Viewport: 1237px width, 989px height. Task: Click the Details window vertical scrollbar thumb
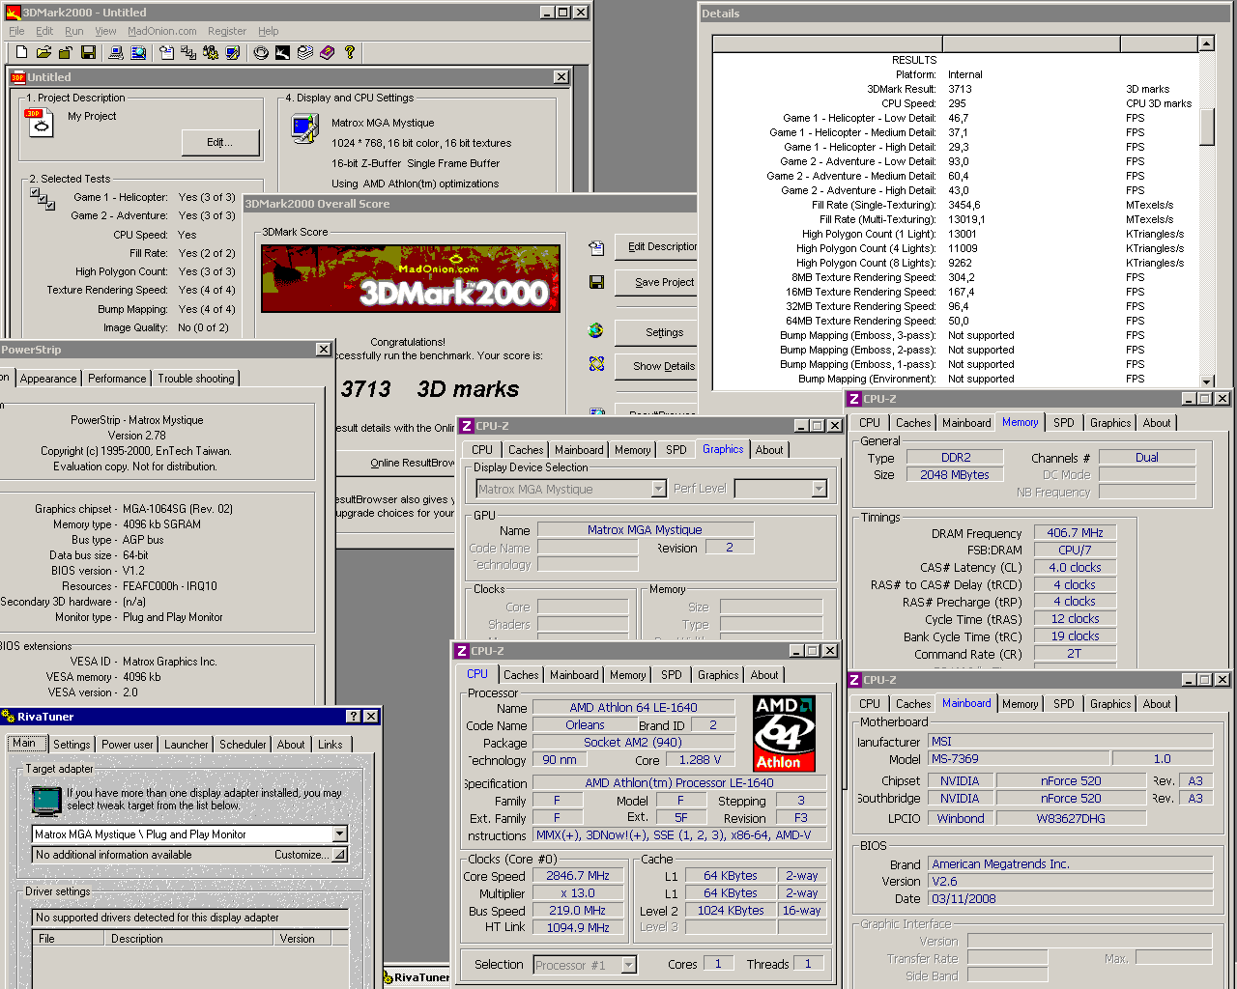pos(1206,127)
